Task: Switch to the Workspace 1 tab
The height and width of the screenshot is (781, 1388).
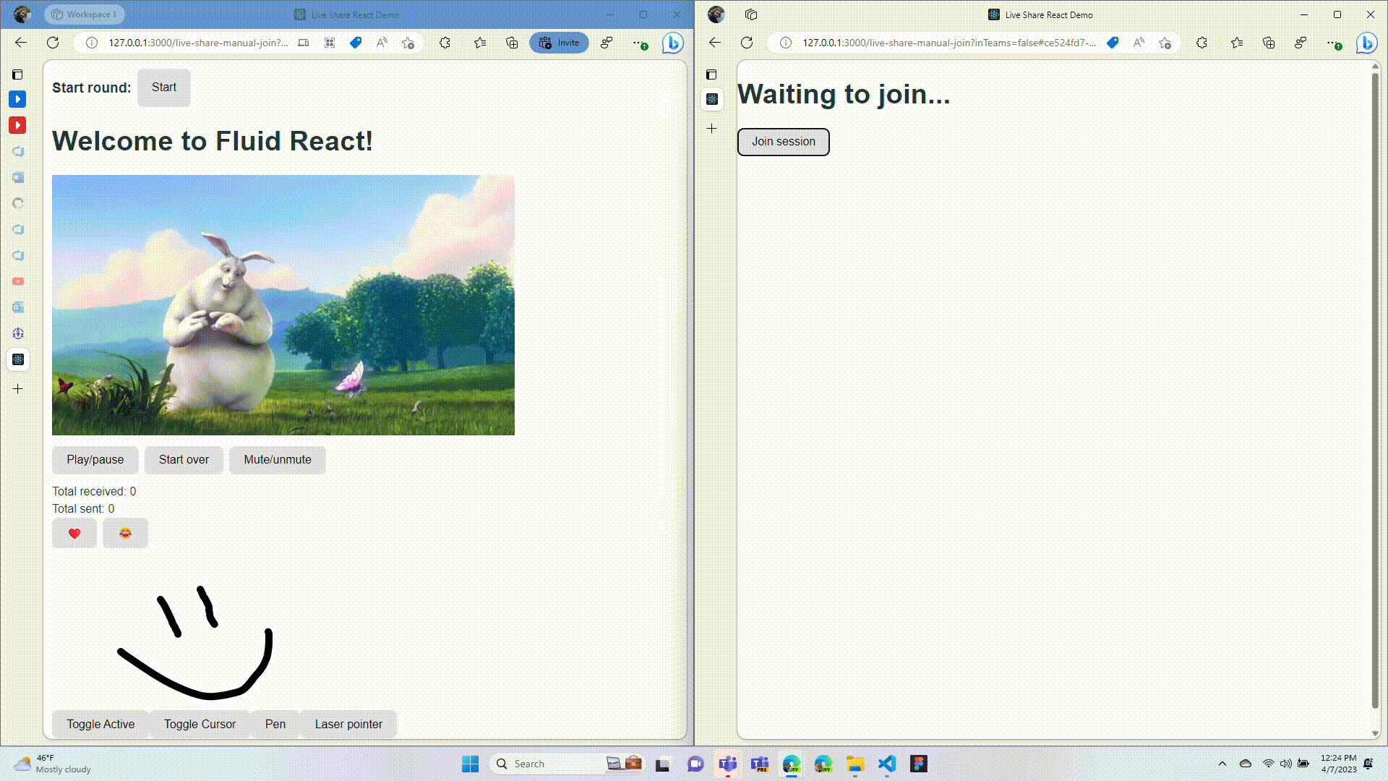Action: click(x=84, y=14)
